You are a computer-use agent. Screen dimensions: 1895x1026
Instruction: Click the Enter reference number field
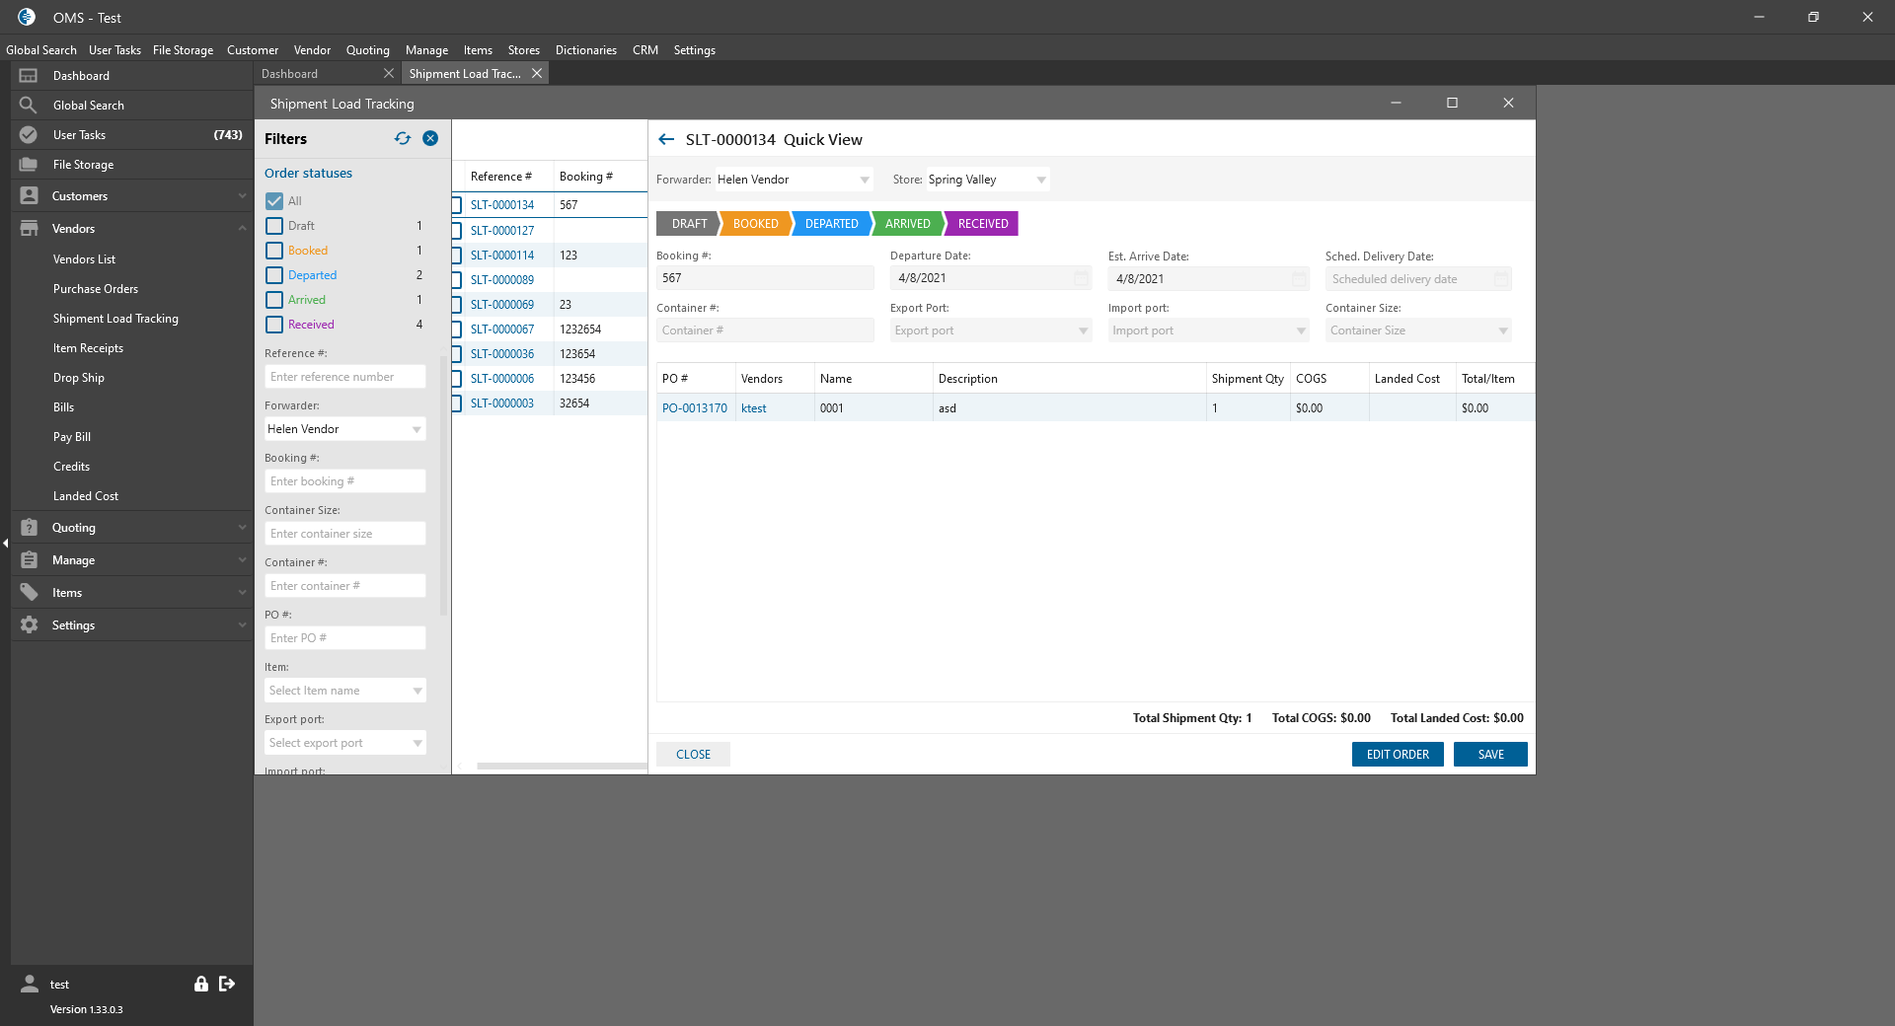pyautogui.click(x=344, y=377)
